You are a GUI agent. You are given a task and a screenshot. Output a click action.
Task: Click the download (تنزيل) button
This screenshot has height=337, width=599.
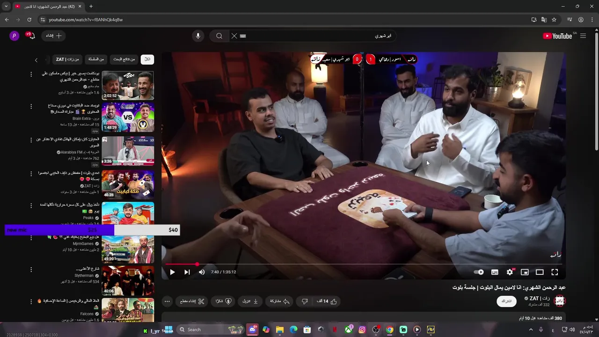tap(250, 301)
